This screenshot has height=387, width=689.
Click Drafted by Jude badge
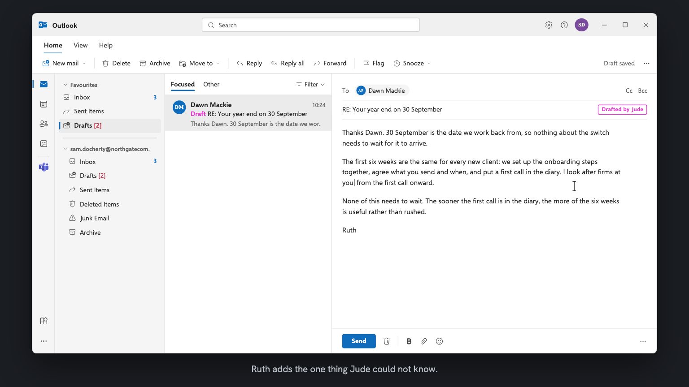(x=622, y=109)
